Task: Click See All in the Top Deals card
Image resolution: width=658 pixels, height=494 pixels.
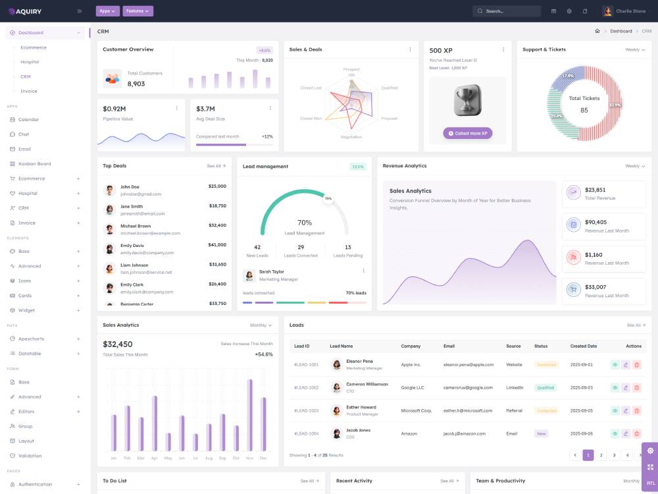Action: tap(216, 166)
